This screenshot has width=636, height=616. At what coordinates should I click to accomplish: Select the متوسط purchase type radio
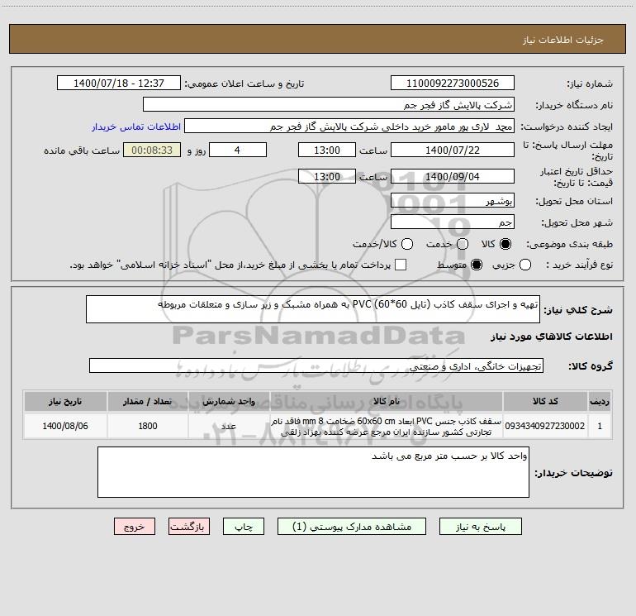pos(477,265)
